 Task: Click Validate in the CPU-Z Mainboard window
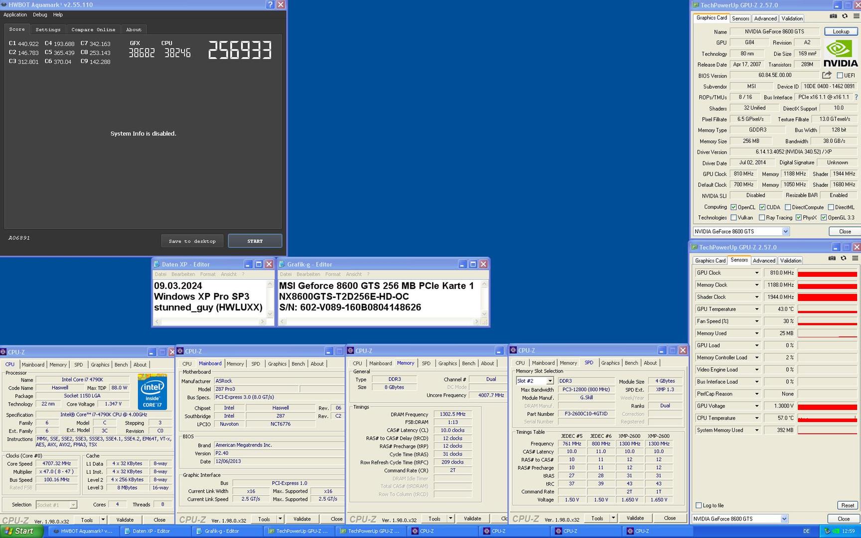click(x=302, y=519)
